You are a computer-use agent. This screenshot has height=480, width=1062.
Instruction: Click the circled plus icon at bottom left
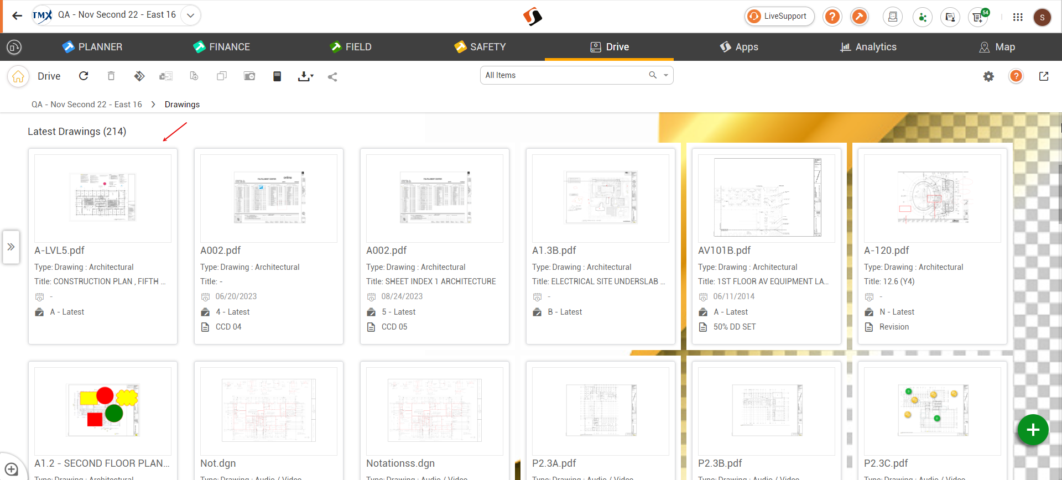point(11,470)
